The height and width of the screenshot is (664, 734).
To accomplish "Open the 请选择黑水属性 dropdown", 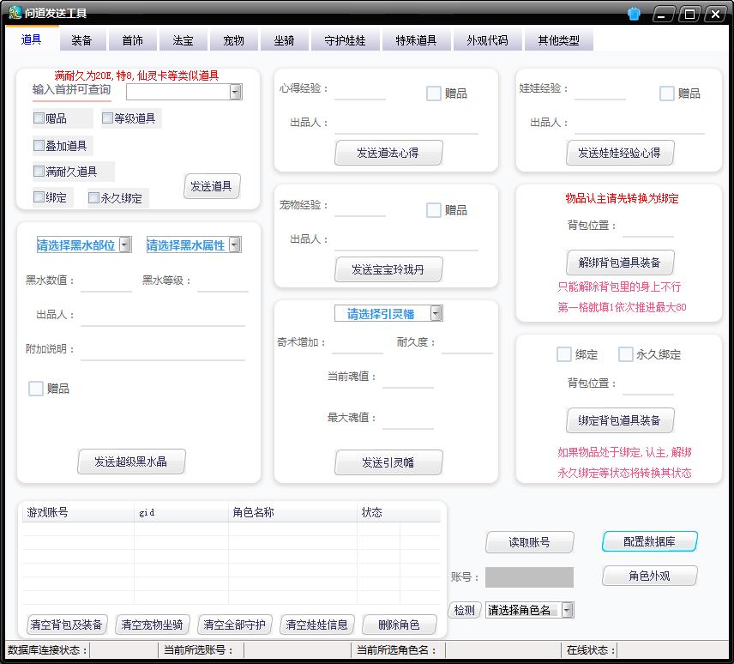I will [x=235, y=244].
